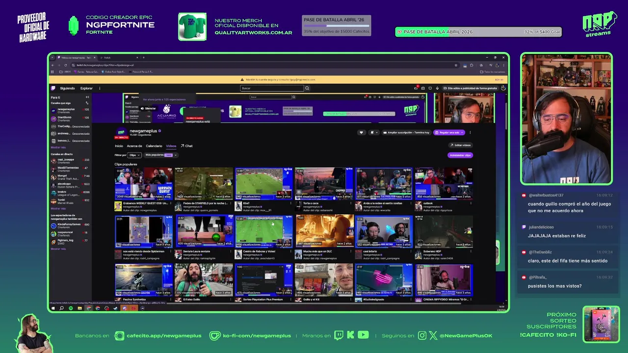Click the YouTube icon in footer
628x353 pixels.
(363, 335)
